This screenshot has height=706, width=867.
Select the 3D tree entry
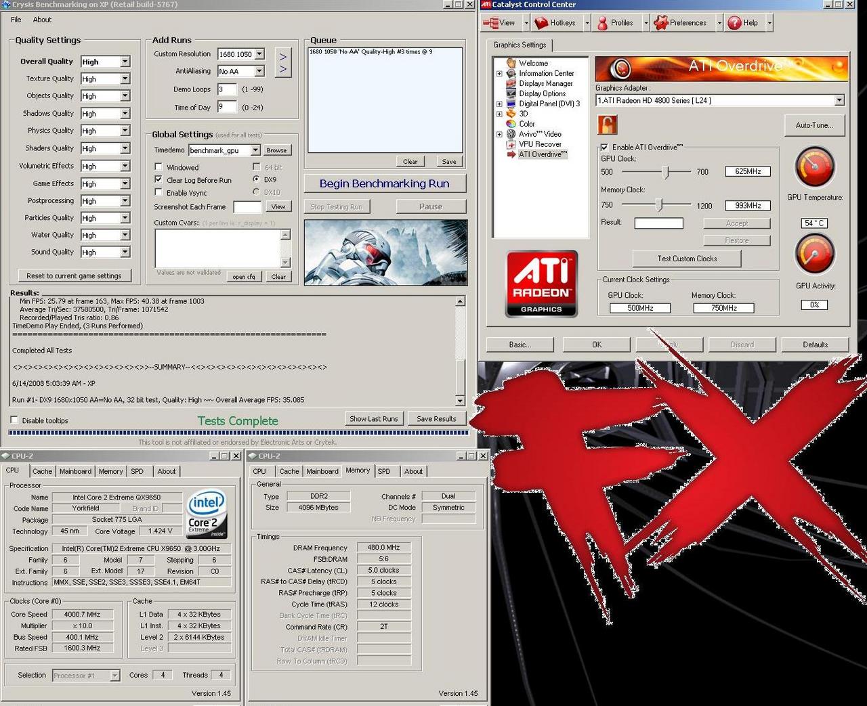pos(524,114)
